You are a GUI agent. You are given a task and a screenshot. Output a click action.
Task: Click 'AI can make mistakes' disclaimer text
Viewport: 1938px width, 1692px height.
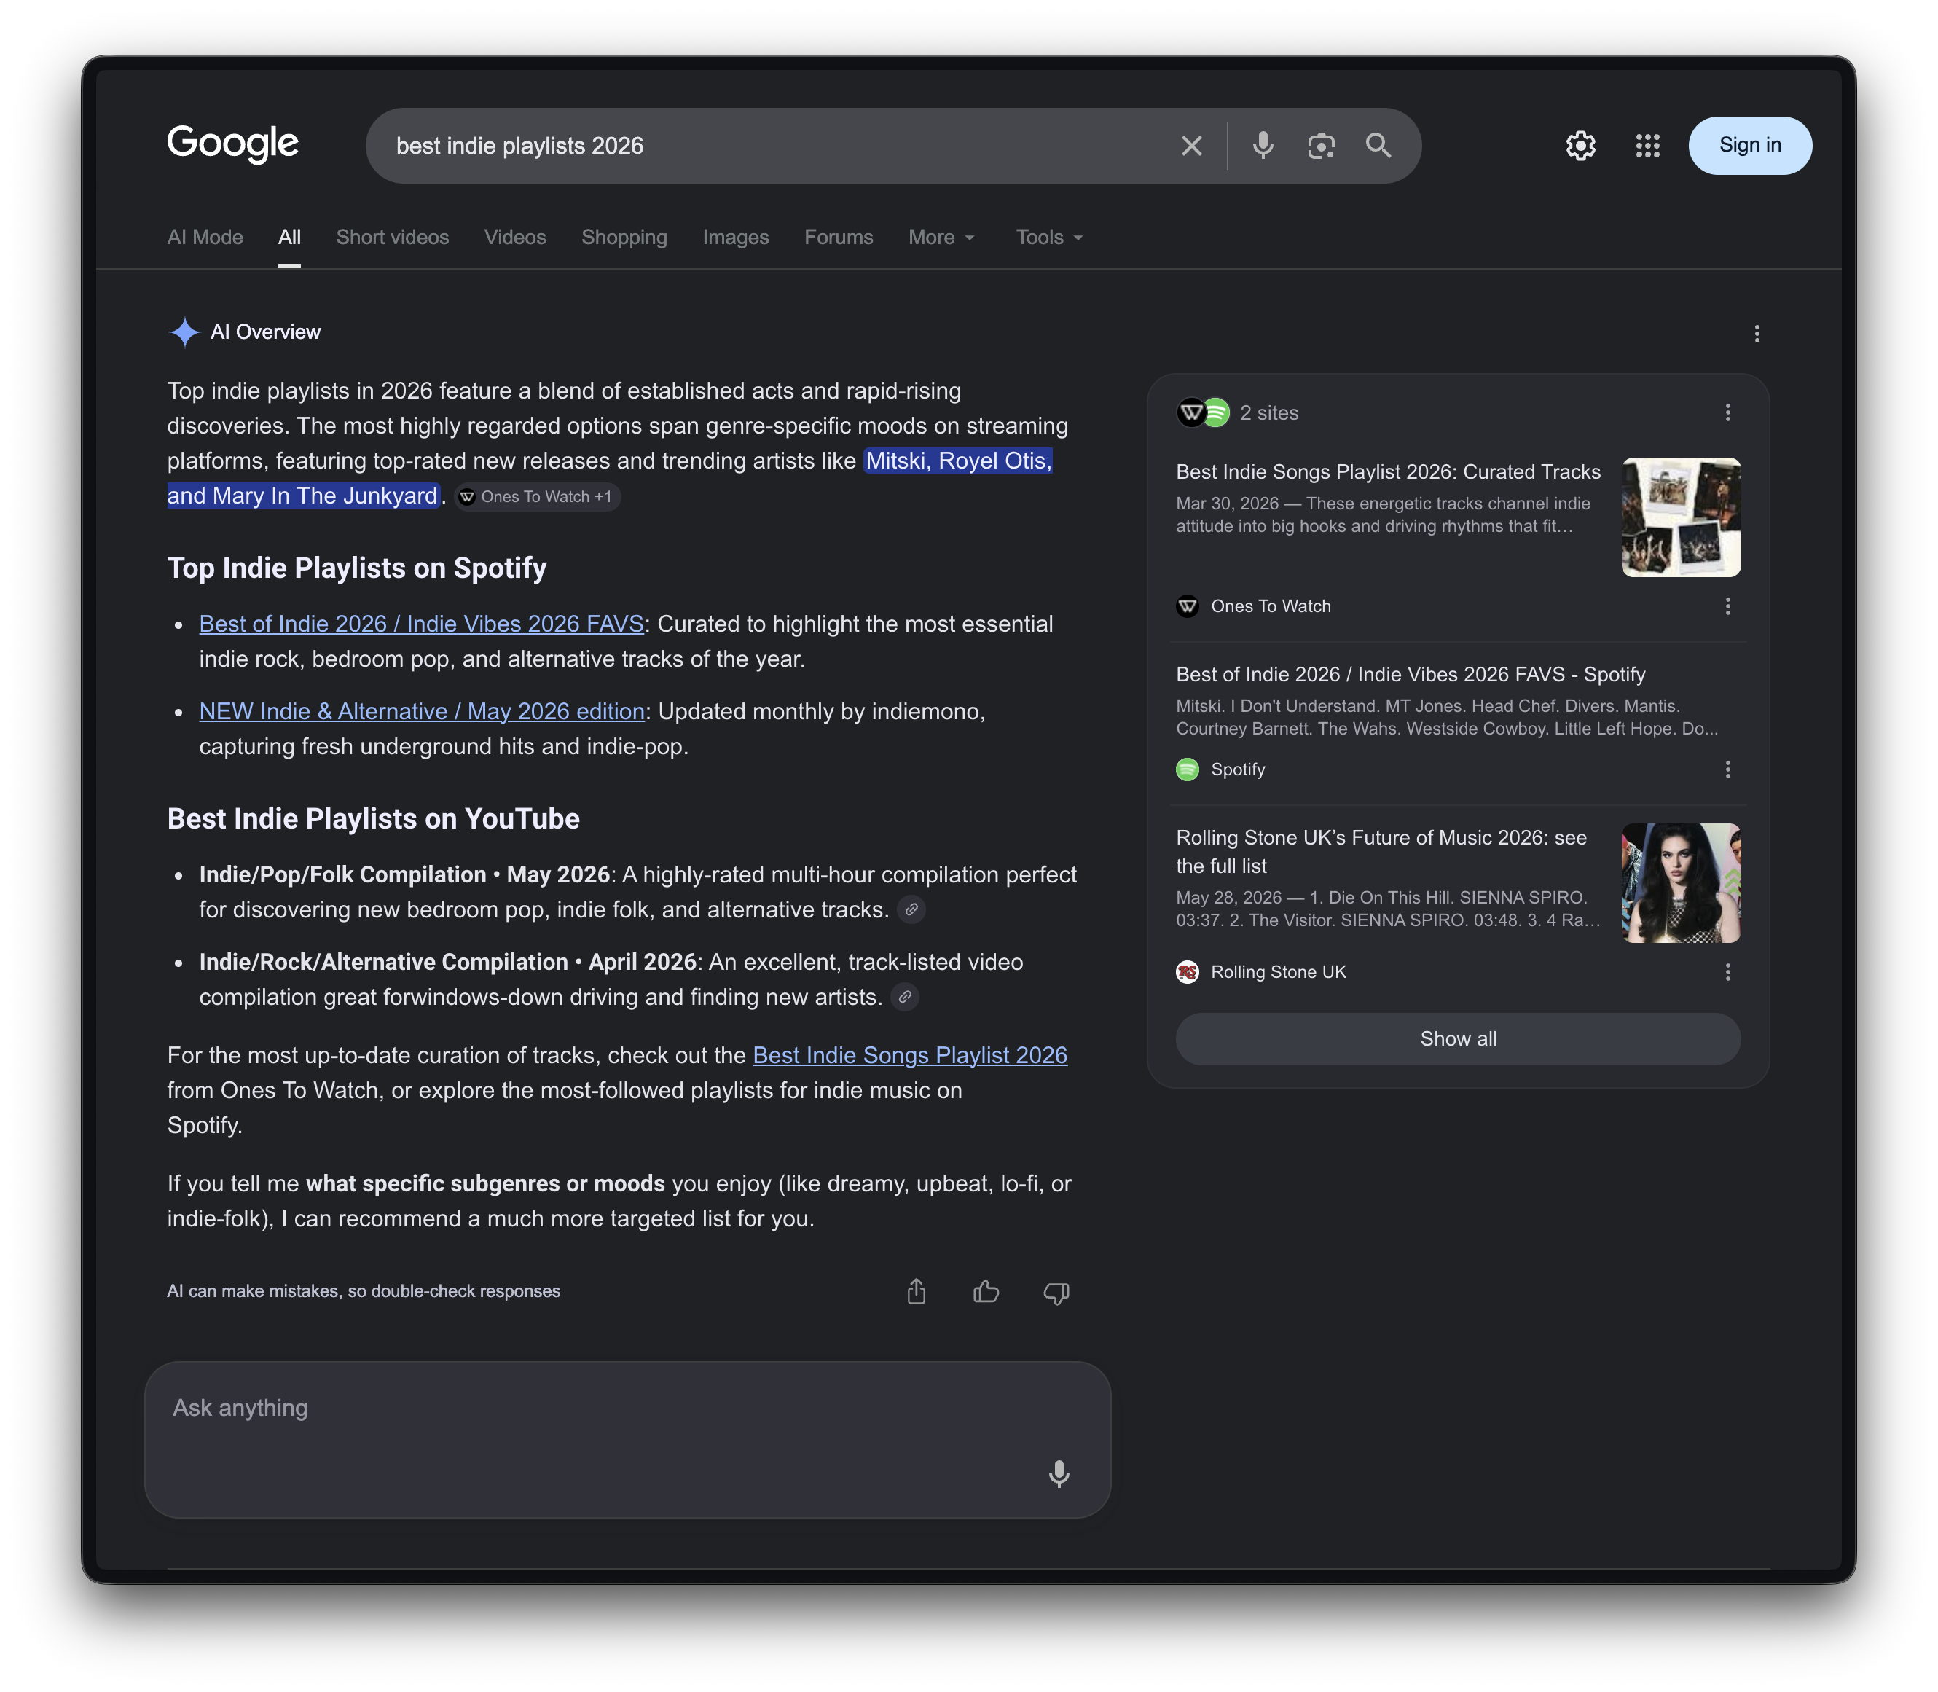pyautogui.click(x=364, y=1290)
